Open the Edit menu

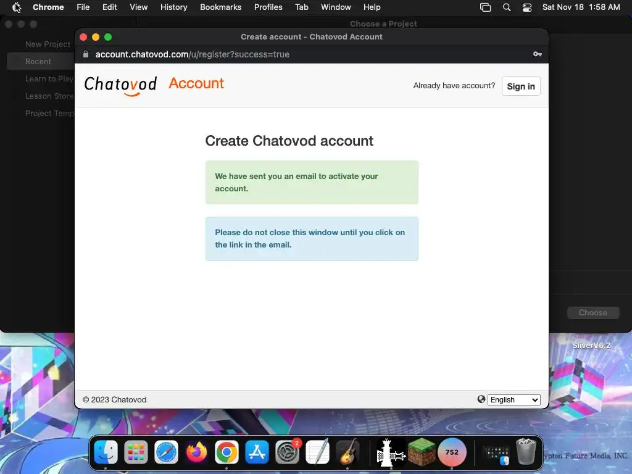click(x=109, y=7)
